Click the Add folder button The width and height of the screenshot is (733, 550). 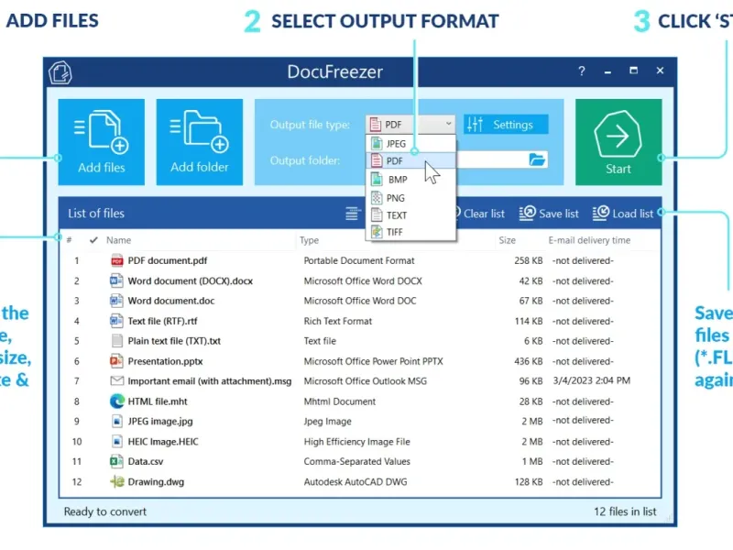(199, 142)
